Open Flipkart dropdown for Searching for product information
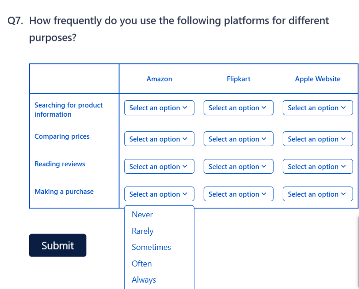The width and height of the screenshot is (359, 289). [x=238, y=108]
